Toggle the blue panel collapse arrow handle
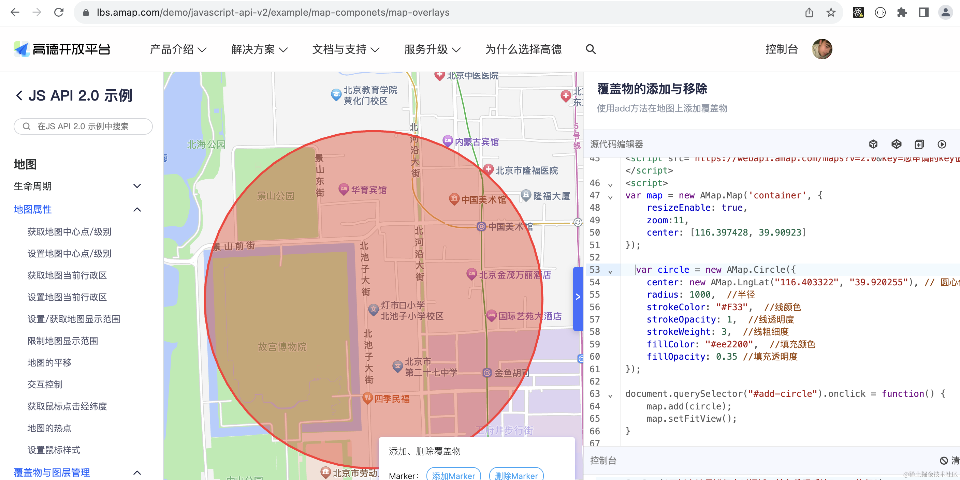 (578, 297)
